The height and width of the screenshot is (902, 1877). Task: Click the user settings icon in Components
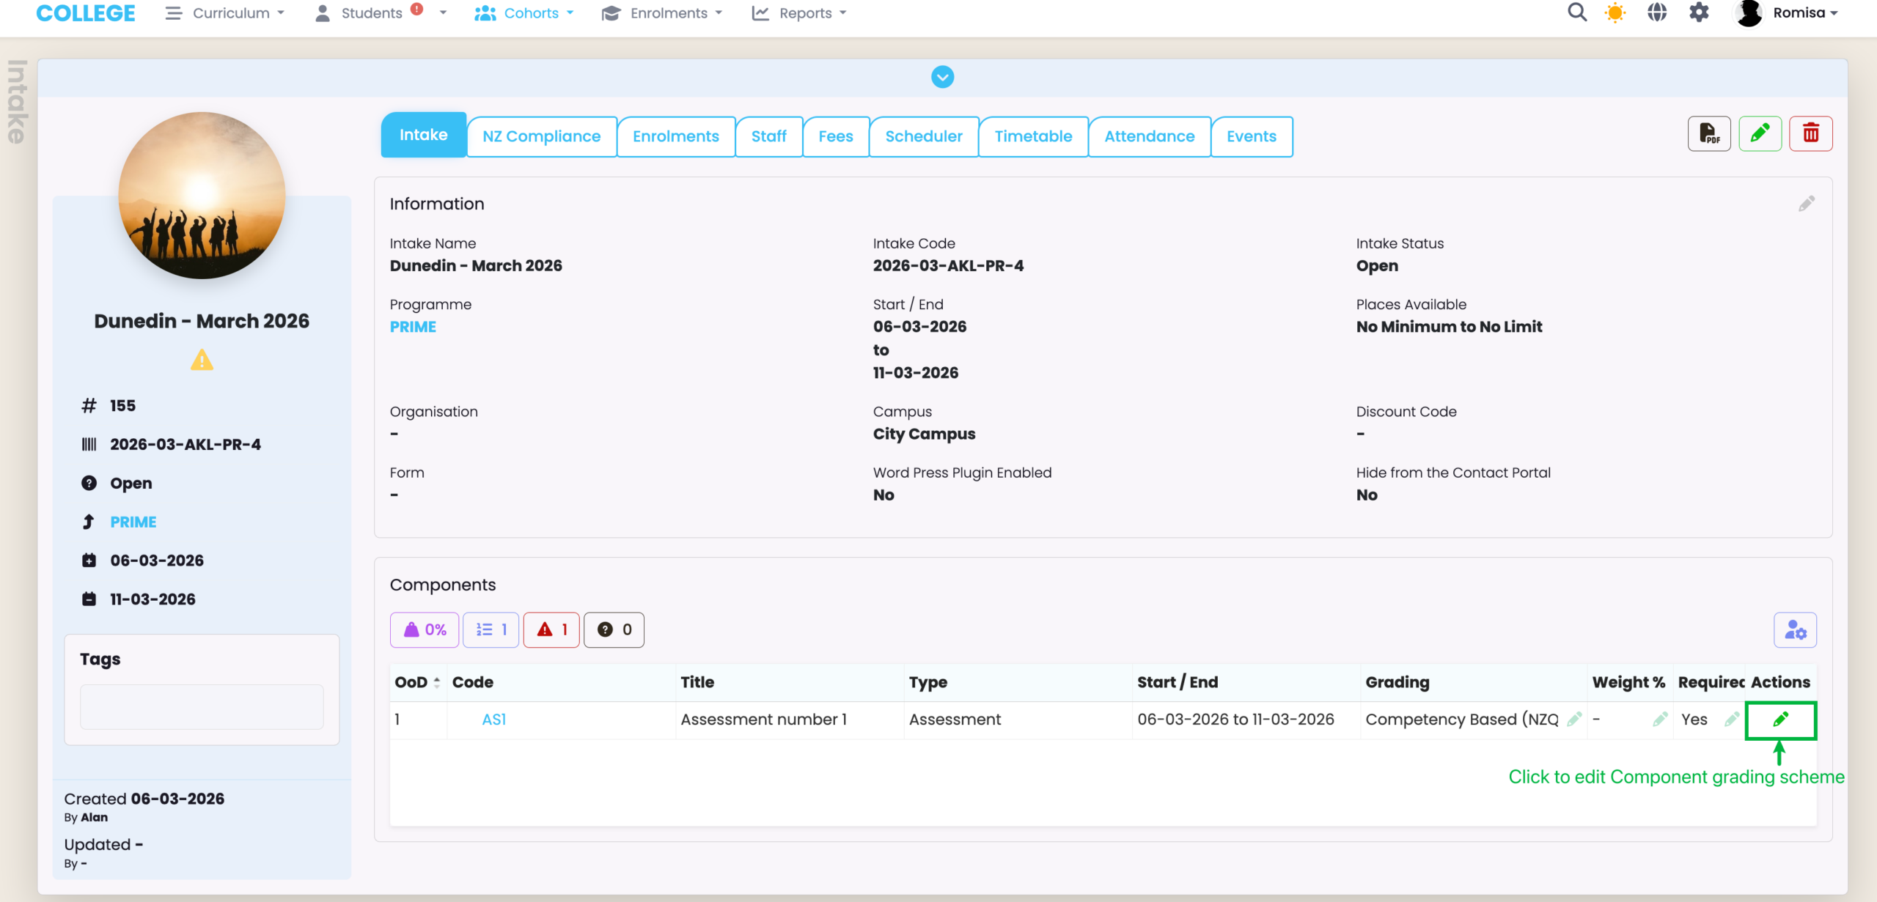coord(1795,630)
